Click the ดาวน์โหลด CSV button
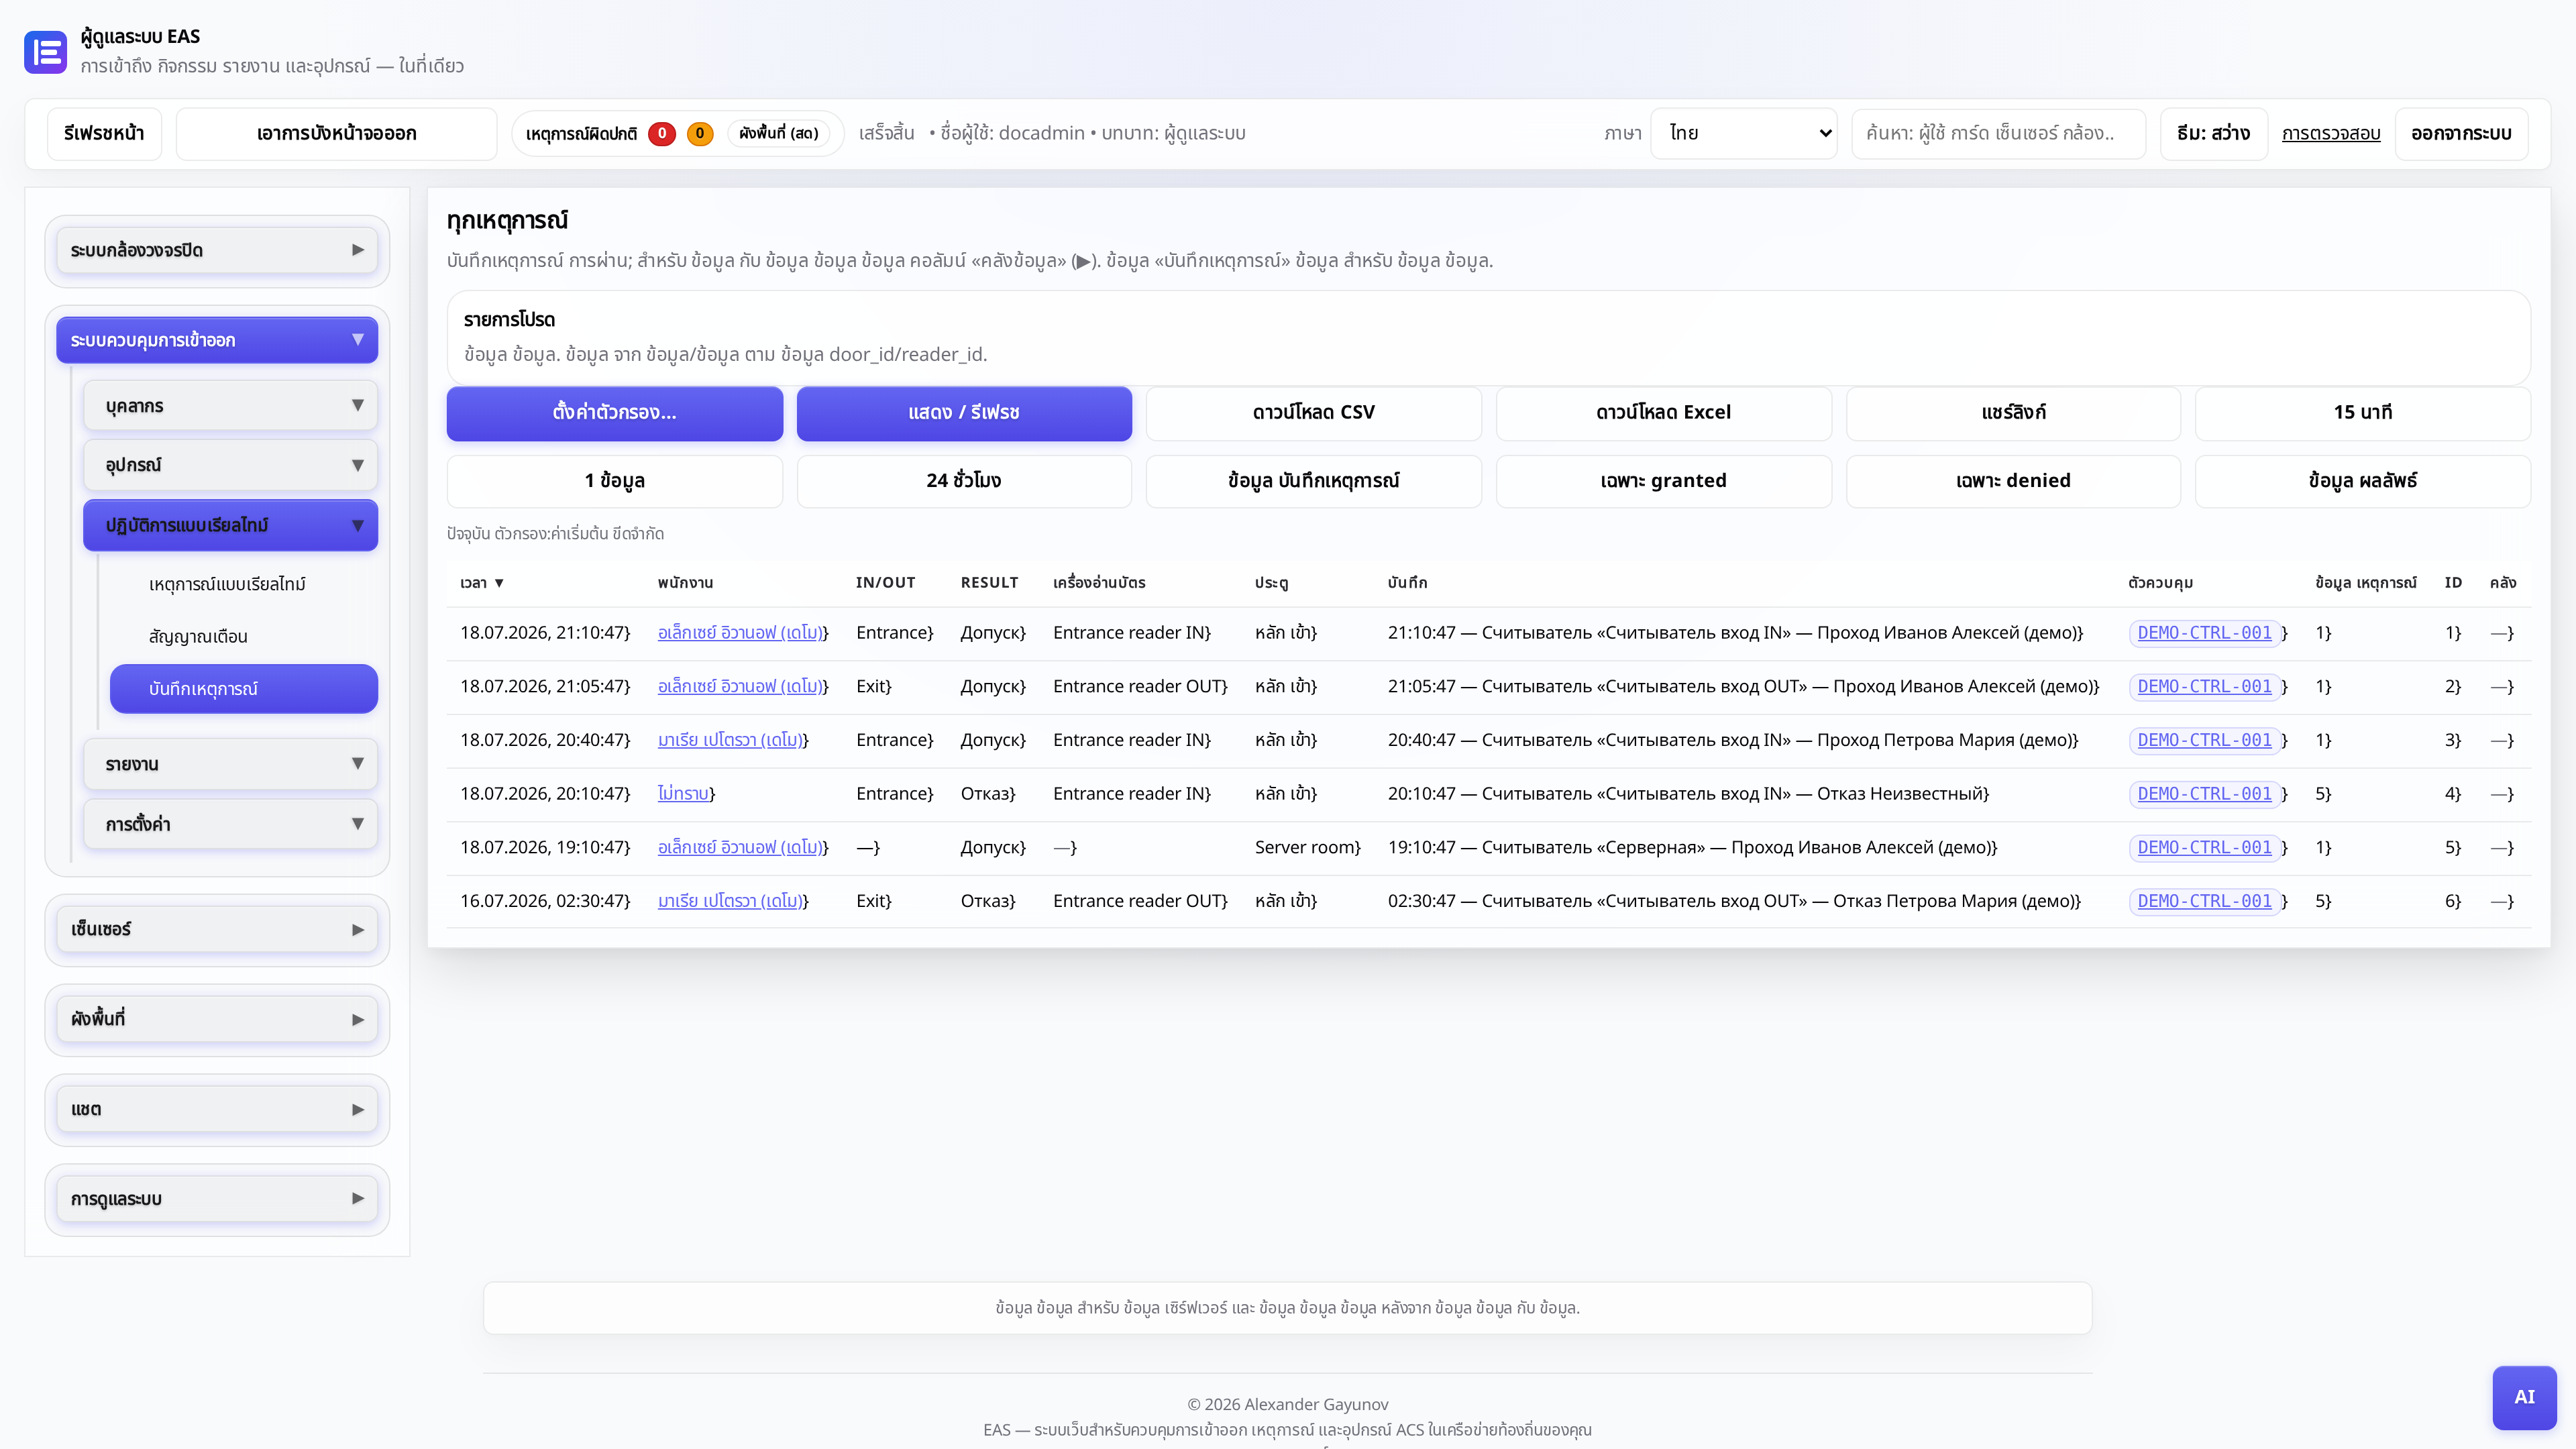The height and width of the screenshot is (1449, 2576). pyautogui.click(x=1313, y=413)
